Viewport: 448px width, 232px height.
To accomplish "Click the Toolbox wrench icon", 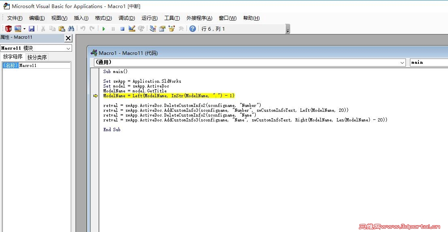I will pyautogui.click(x=181, y=29).
